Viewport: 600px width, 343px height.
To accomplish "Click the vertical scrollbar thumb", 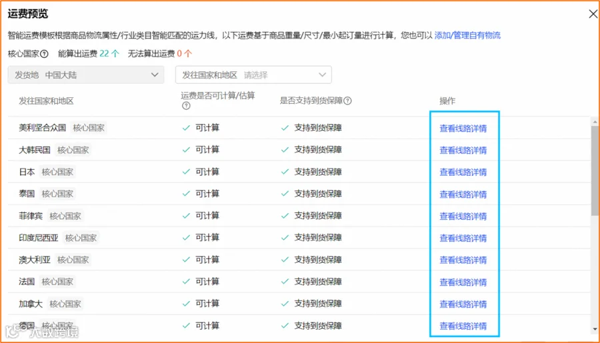I will coord(595,171).
